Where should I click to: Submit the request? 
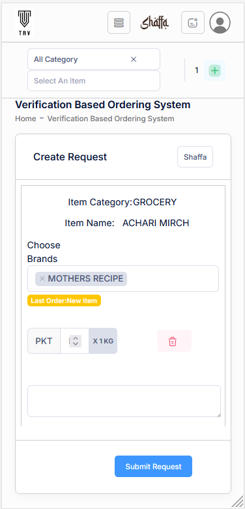tap(153, 467)
